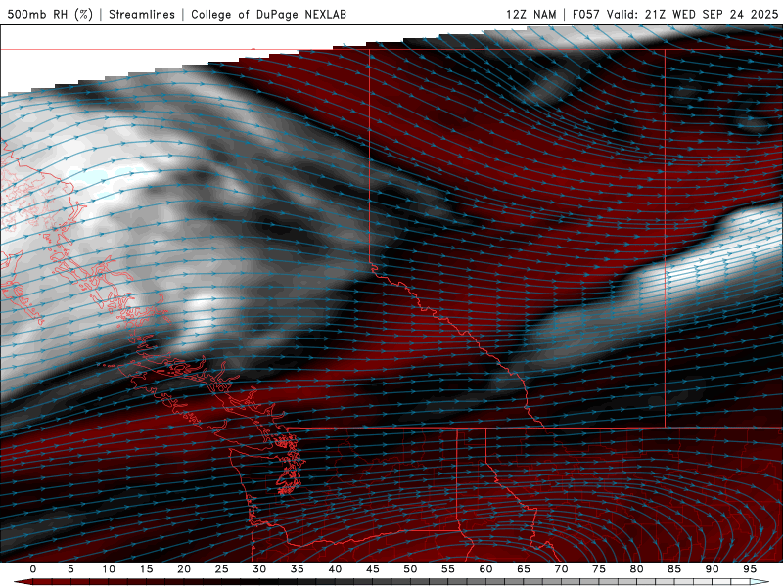This screenshot has height=587, width=783.
Task: Click the 0 value on color scale
Action: (33, 569)
